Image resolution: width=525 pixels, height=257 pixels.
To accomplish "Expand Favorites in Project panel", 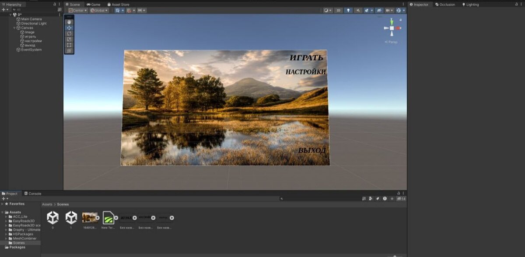I will [2, 204].
